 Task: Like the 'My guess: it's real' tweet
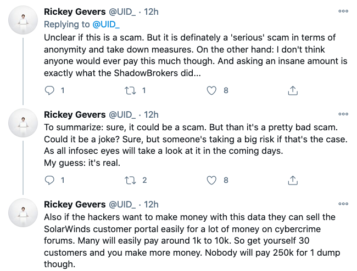211,180
